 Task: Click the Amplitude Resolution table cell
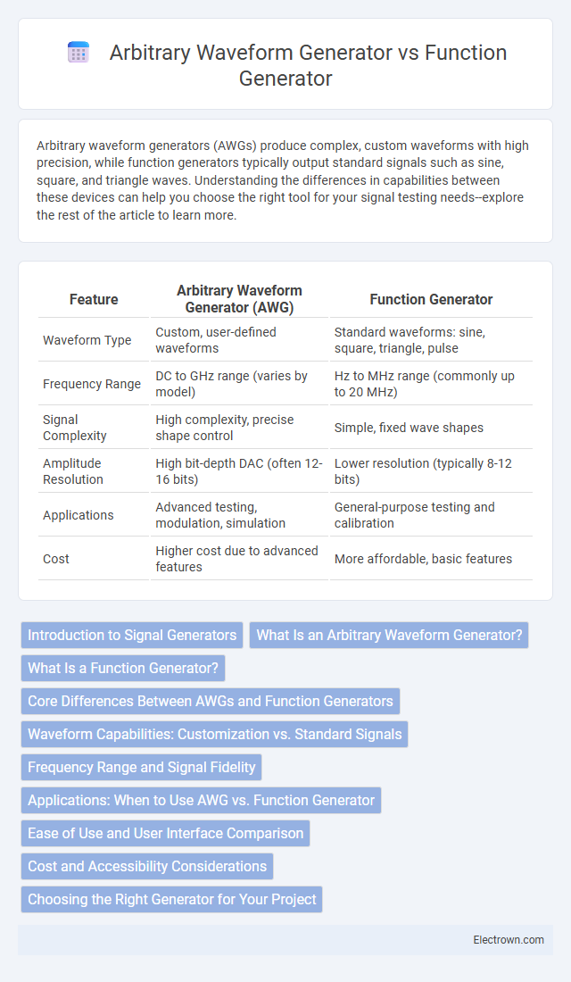point(94,471)
